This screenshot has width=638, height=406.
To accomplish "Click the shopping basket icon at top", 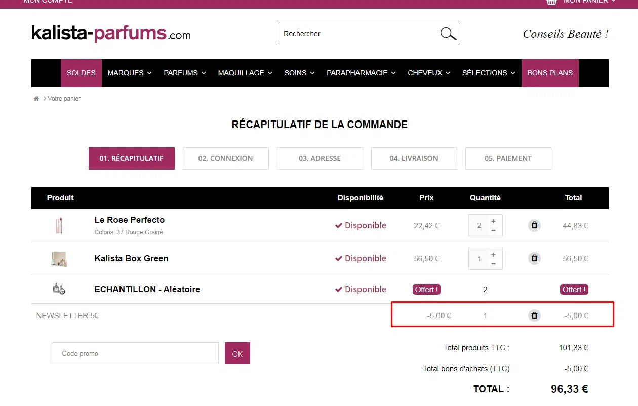I will [551, 2].
